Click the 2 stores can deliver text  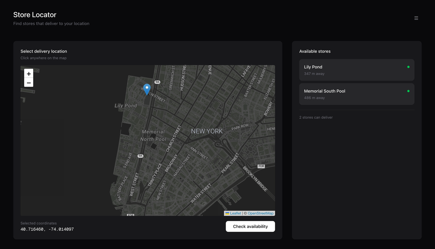point(316,117)
